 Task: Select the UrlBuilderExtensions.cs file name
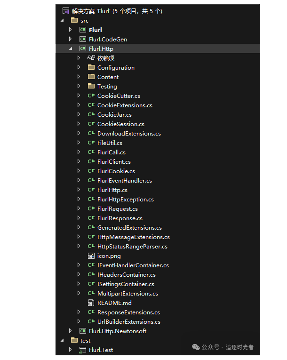click(129, 322)
